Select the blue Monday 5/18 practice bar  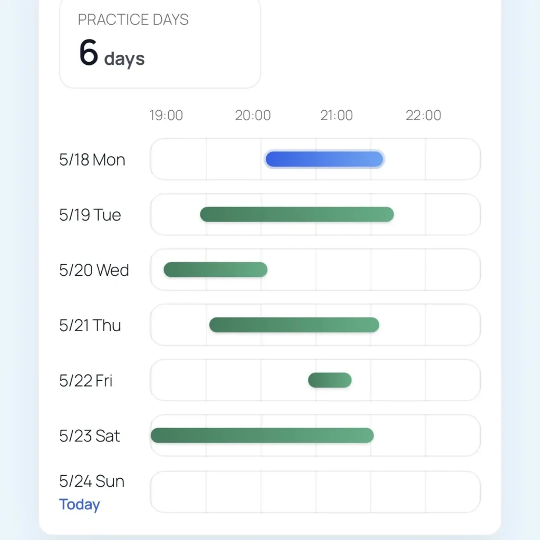click(x=324, y=159)
